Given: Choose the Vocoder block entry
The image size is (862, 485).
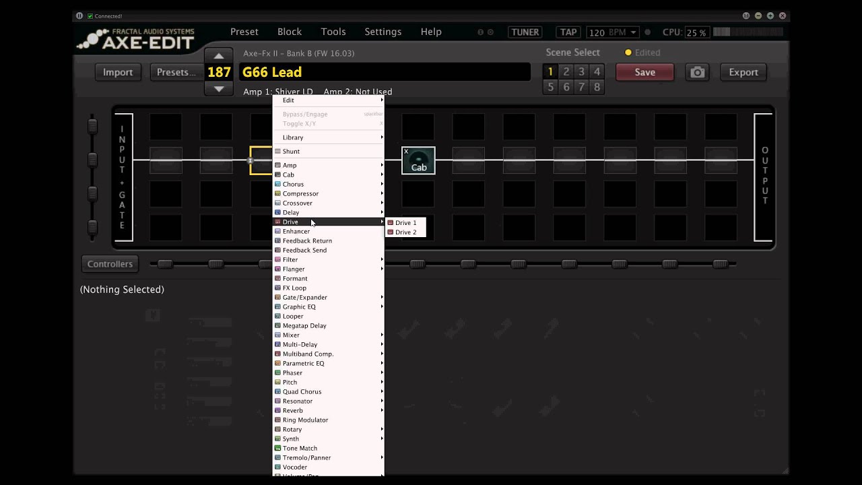Looking at the screenshot, I should [328, 467].
